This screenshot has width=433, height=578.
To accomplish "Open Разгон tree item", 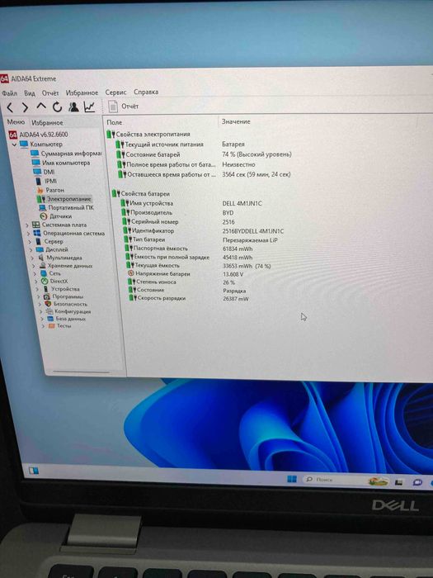I will coord(50,190).
